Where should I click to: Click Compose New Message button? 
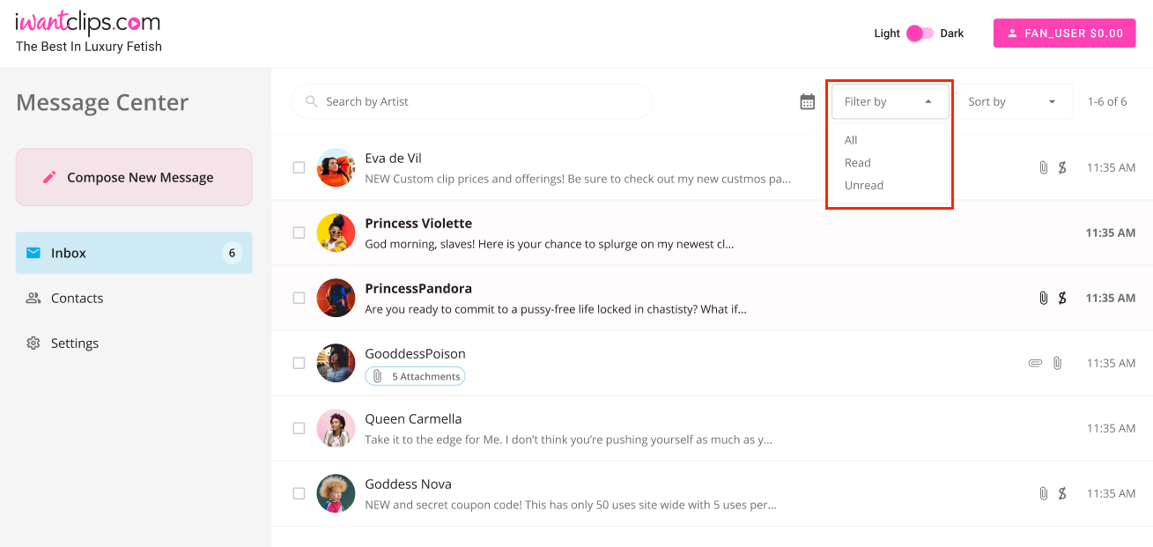(134, 177)
